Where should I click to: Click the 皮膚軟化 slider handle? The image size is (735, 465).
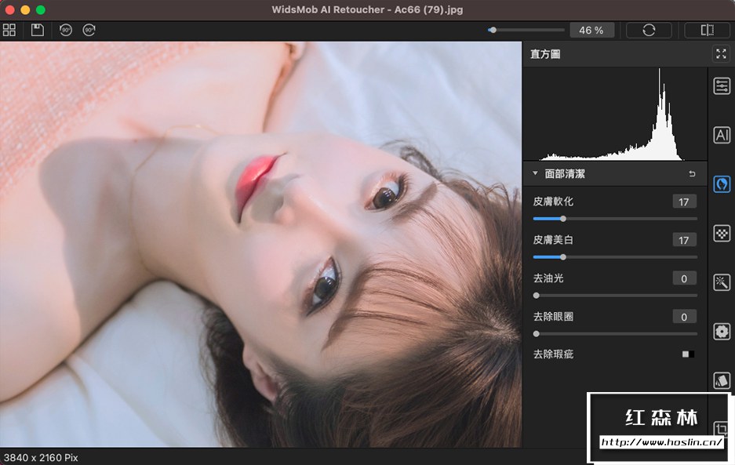563,219
